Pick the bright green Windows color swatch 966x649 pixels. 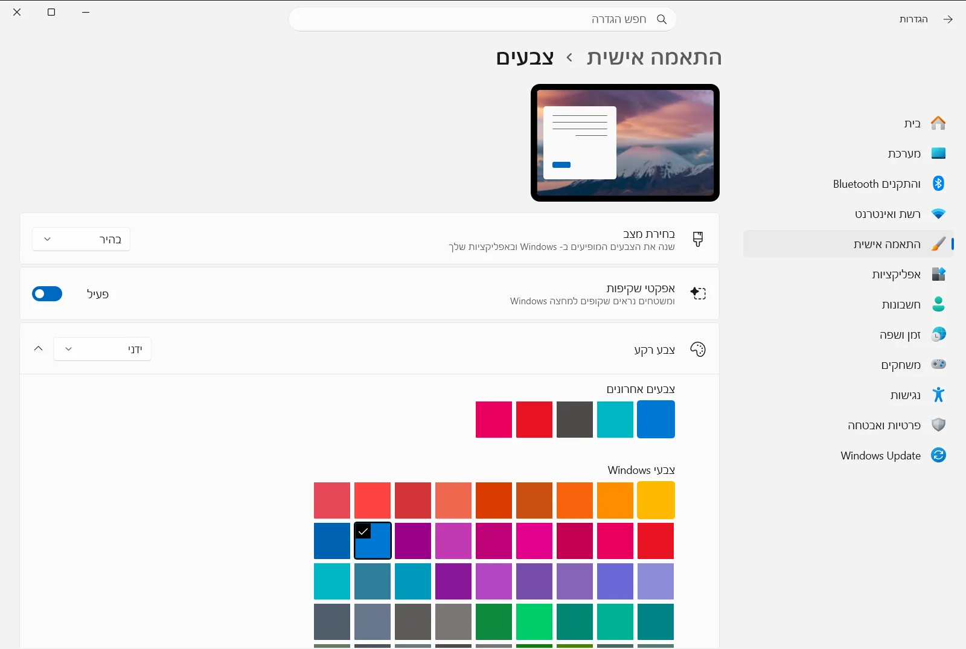click(x=534, y=622)
